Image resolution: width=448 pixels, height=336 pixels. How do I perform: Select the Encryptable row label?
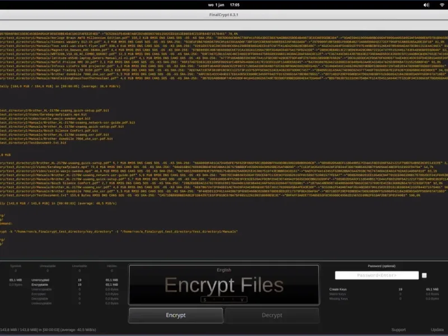(x=40, y=284)
